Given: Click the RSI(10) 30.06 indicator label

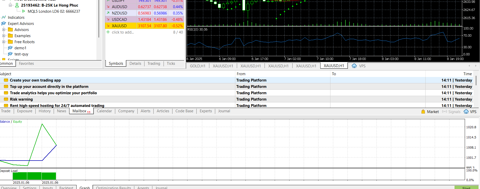Looking at the screenshot, I should [x=197, y=29].
